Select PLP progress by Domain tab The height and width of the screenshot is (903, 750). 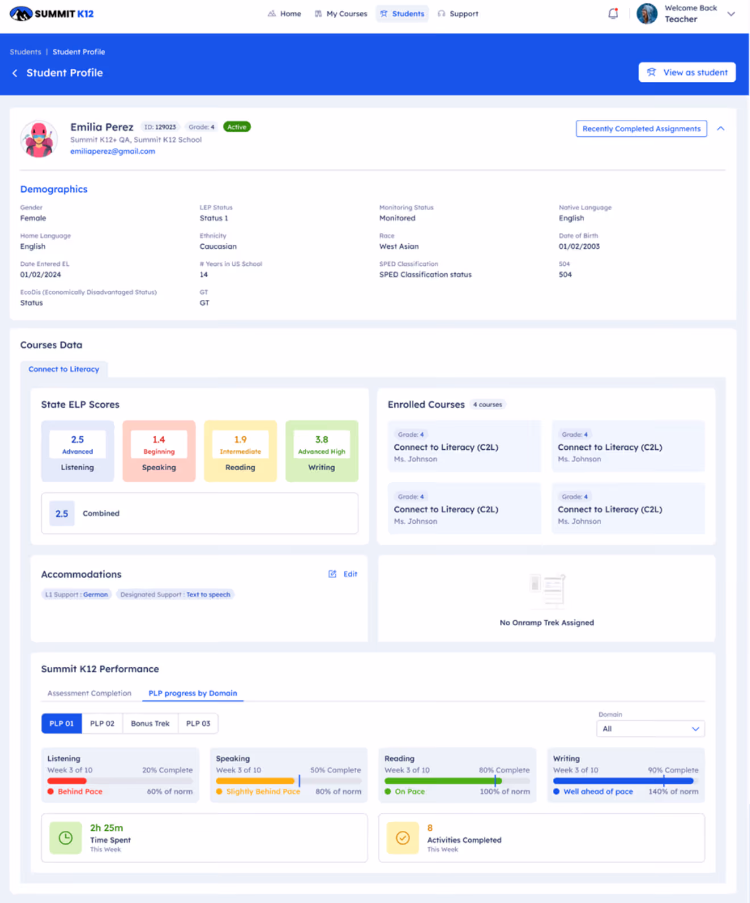(193, 693)
